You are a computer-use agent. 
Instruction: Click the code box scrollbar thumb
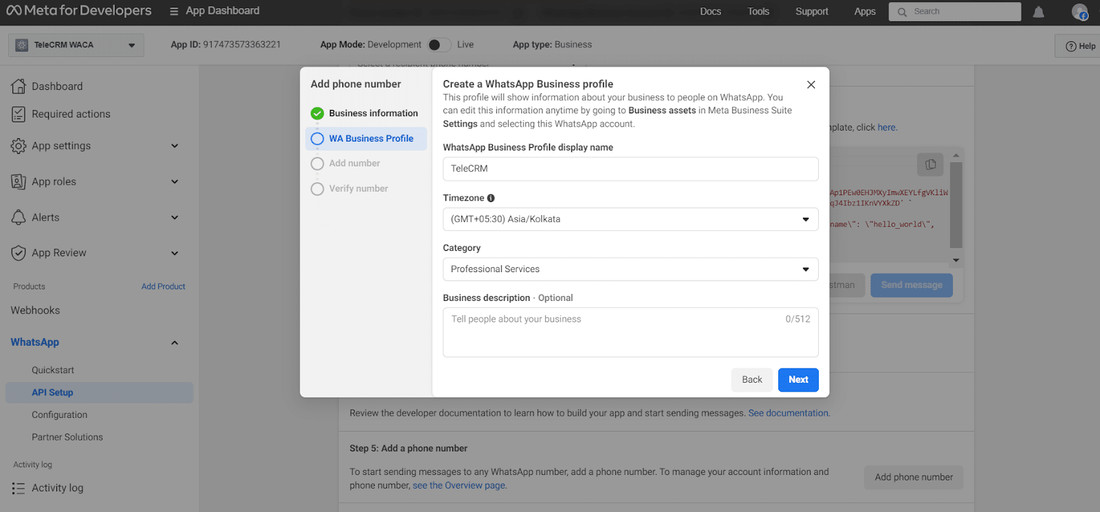click(x=956, y=205)
